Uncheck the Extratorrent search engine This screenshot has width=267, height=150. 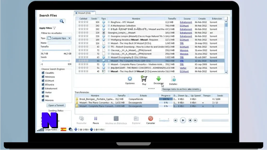point(43,89)
